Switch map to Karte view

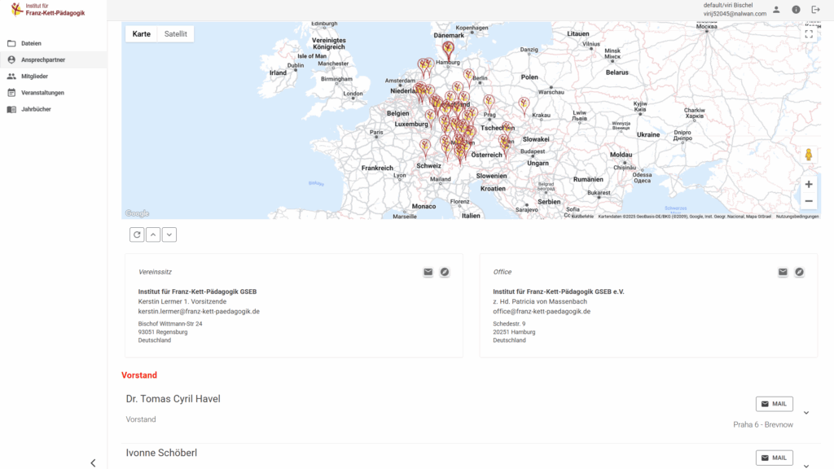(x=142, y=34)
